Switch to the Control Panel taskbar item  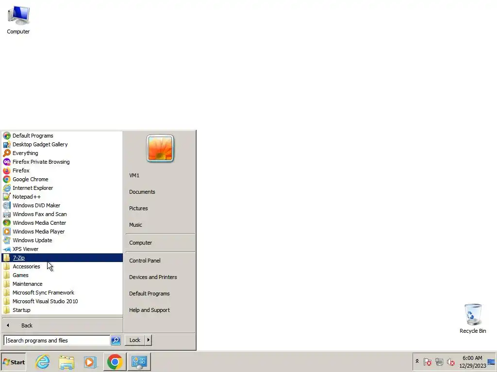click(139, 362)
